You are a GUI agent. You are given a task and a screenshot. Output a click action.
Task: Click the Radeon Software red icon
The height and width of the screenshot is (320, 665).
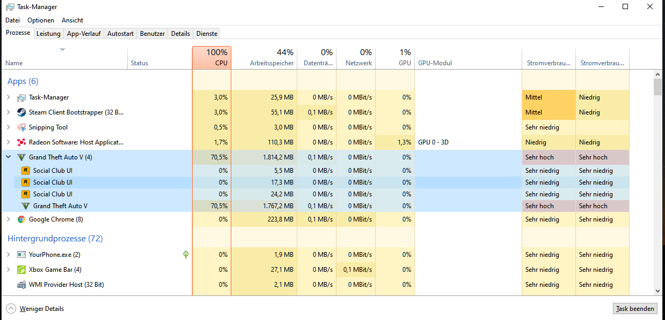(21, 142)
